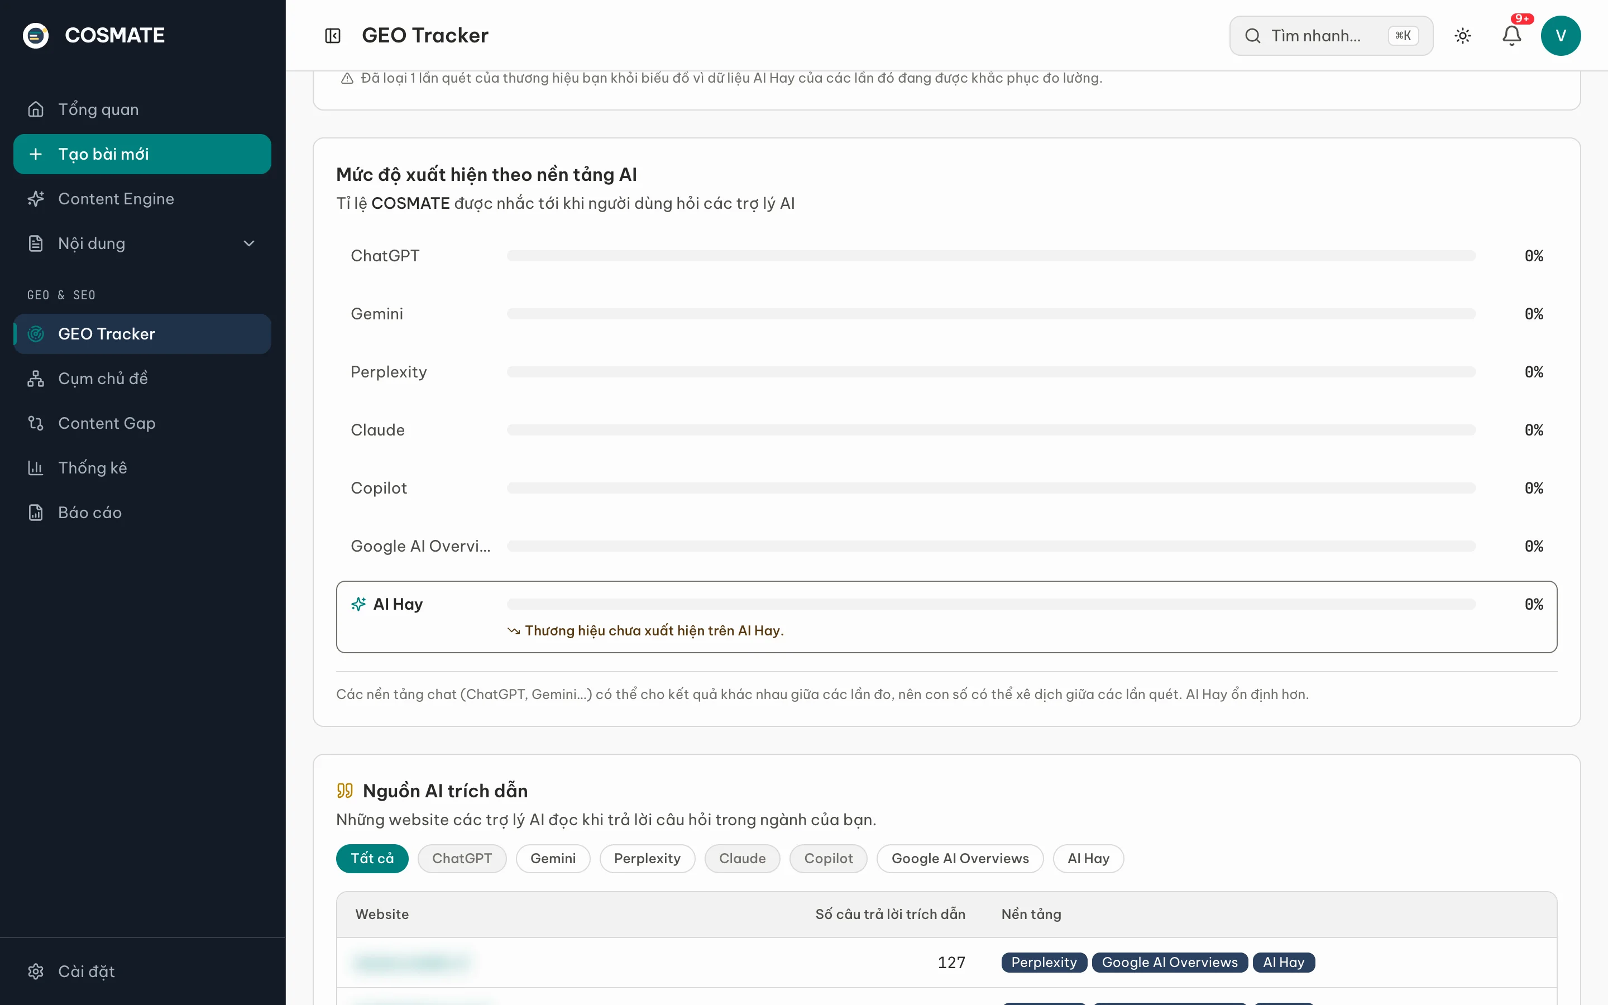Open Content Engine from sidebar
The height and width of the screenshot is (1005, 1608).
click(x=142, y=199)
